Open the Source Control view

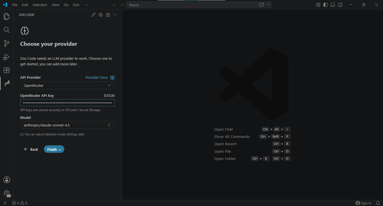(6, 43)
